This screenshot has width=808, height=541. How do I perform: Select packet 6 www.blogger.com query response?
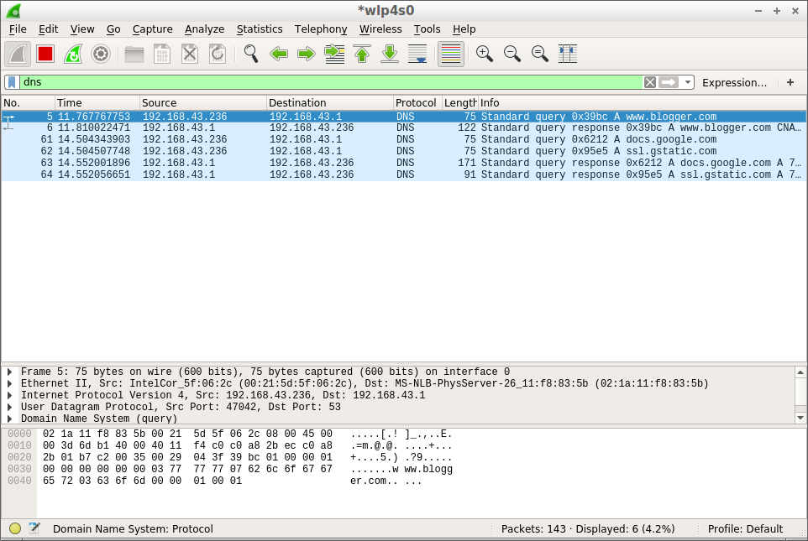403,127
